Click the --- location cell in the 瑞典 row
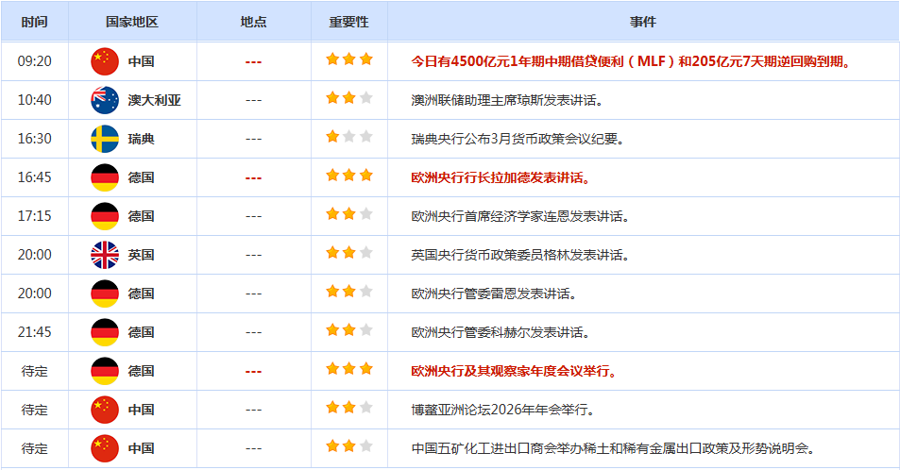This screenshot has height=470, width=900. pos(253,140)
